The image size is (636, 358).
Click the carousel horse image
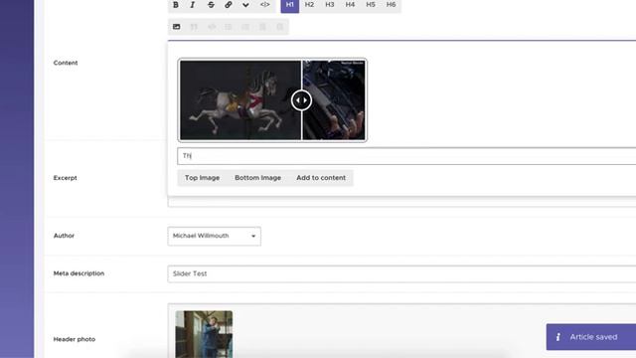click(x=240, y=100)
